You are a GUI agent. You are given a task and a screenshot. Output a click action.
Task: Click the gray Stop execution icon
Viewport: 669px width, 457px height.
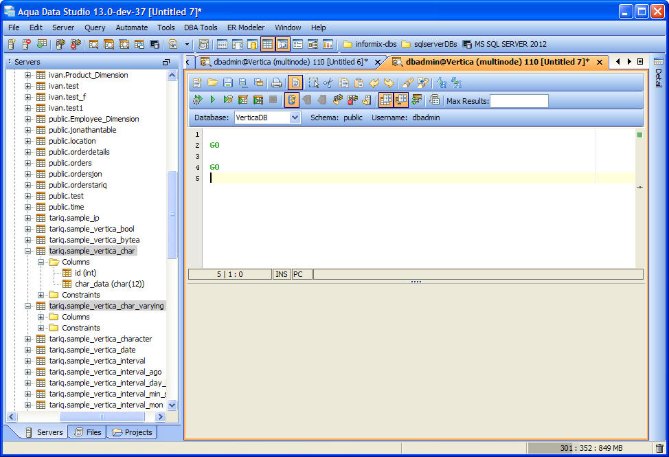(x=273, y=100)
